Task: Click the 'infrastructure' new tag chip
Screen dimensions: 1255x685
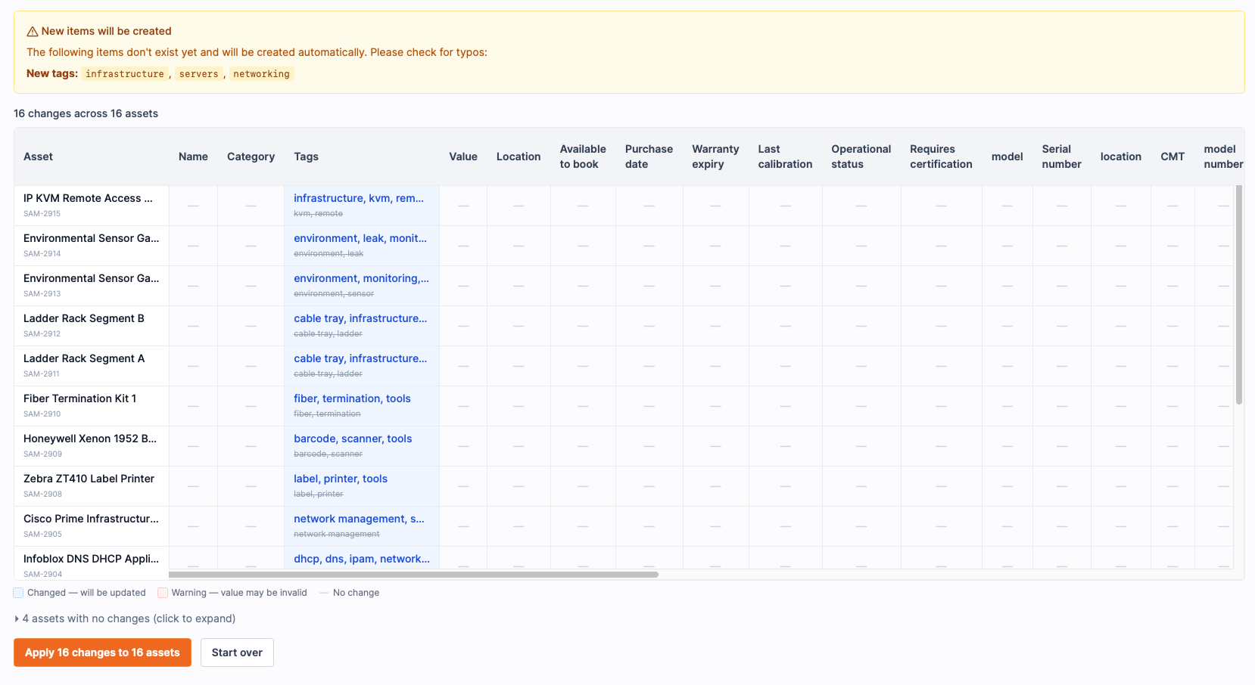Action: [x=125, y=74]
